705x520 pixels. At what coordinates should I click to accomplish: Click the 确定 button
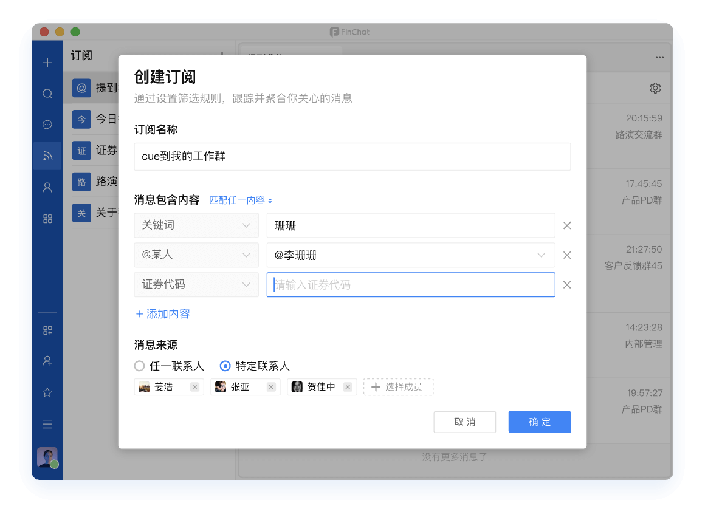tap(539, 422)
